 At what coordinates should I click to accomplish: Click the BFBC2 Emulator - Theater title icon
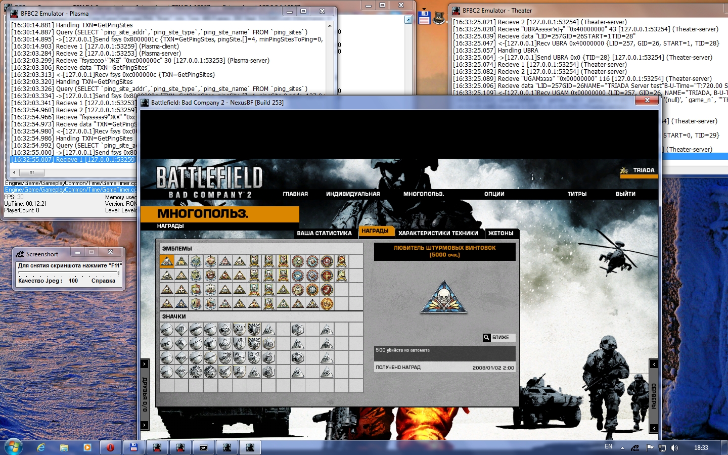[x=457, y=10]
